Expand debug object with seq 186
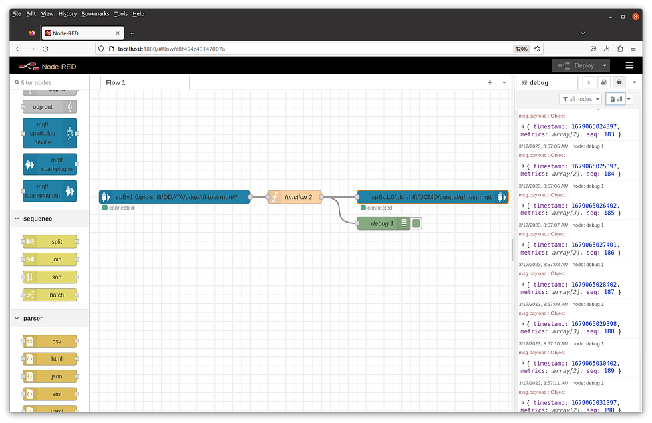 pos(523,245)
